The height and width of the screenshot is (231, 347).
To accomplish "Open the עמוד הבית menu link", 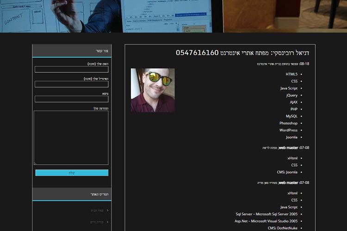I will (x=97, y=211).
